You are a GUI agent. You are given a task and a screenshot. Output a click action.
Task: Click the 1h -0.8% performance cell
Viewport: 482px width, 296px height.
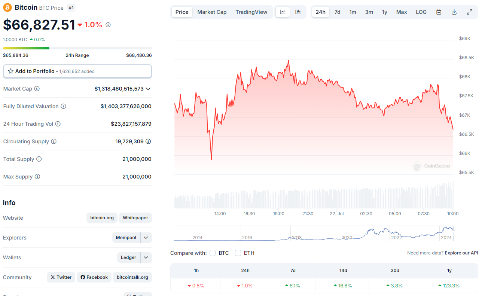(196, 286)
